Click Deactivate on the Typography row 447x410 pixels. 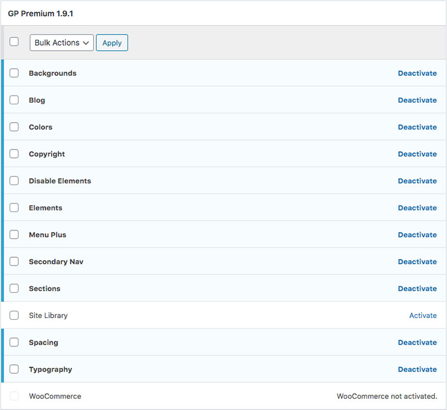[x=417, y=369]
